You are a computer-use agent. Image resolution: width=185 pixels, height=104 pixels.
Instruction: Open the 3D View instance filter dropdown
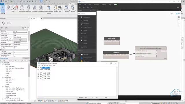coord(11,28)
